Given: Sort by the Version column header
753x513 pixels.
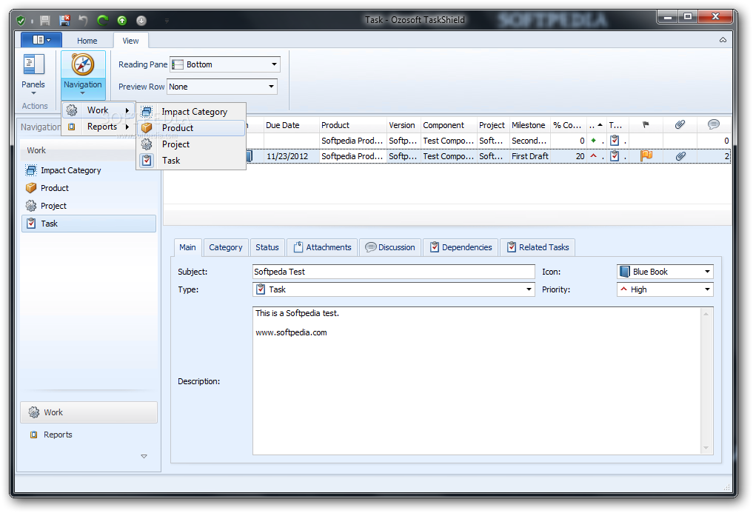Looking at the screenshot, I should tap(404, 125).
